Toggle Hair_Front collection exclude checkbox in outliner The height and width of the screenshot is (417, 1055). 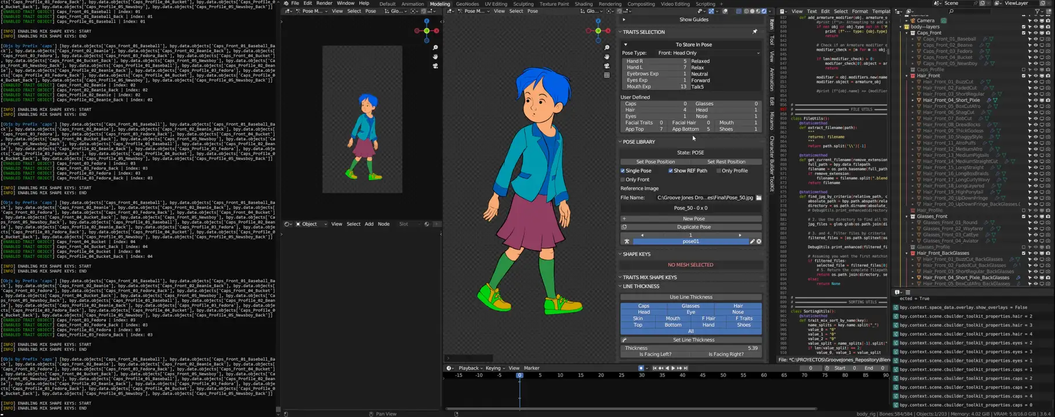click(1024, 76)
